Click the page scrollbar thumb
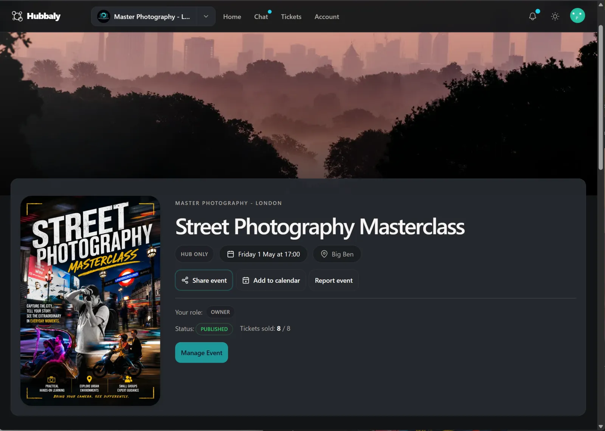Image resolution: width=605 pixels, height=431 pixels. [600, 98]
